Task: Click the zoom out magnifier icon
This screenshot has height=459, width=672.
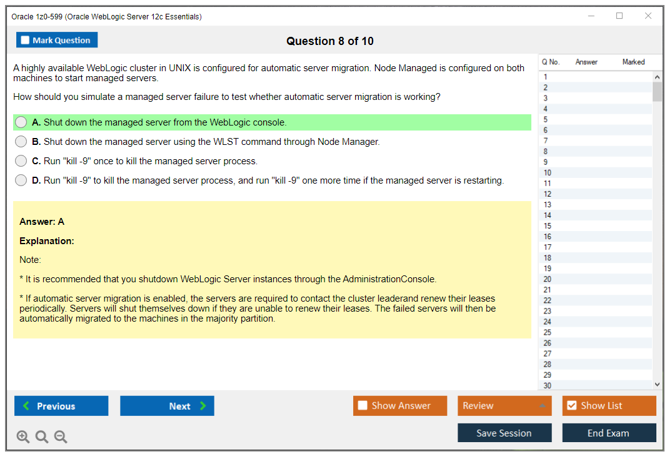Action: click(61, 437)
